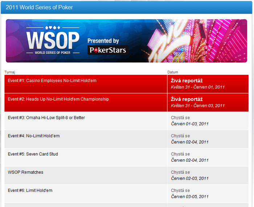Image resolution: width=254 pixels, height=207 pixels.
Task: Open Event #2: Heads Up No-Limit Hold'em Championship
Action: click(x=58, y=99)
